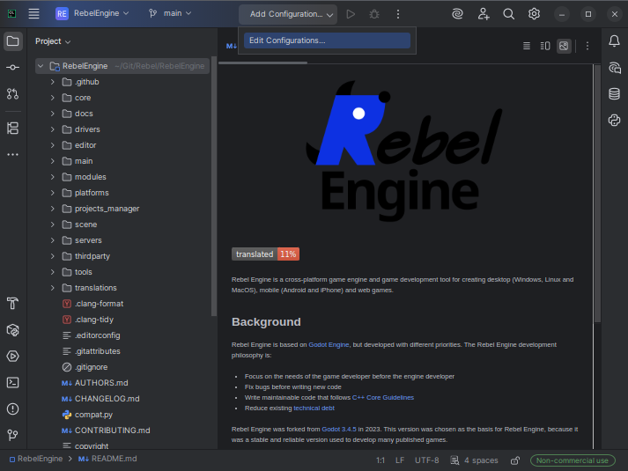
Task: Follow the C++ Core Guidelines link
Action: (x=383, y=397)
